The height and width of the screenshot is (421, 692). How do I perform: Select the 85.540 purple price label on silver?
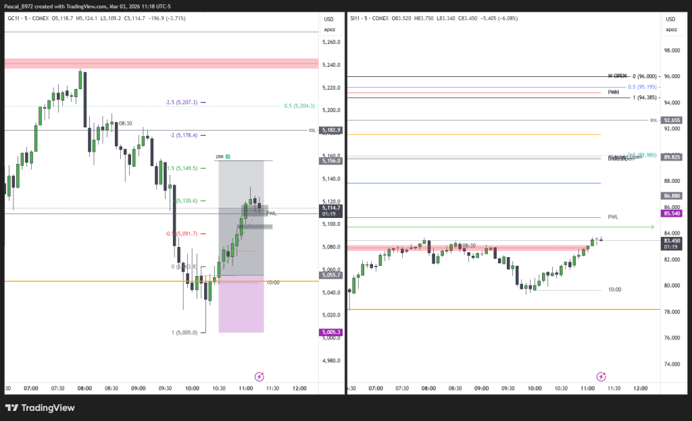(671, 213)
